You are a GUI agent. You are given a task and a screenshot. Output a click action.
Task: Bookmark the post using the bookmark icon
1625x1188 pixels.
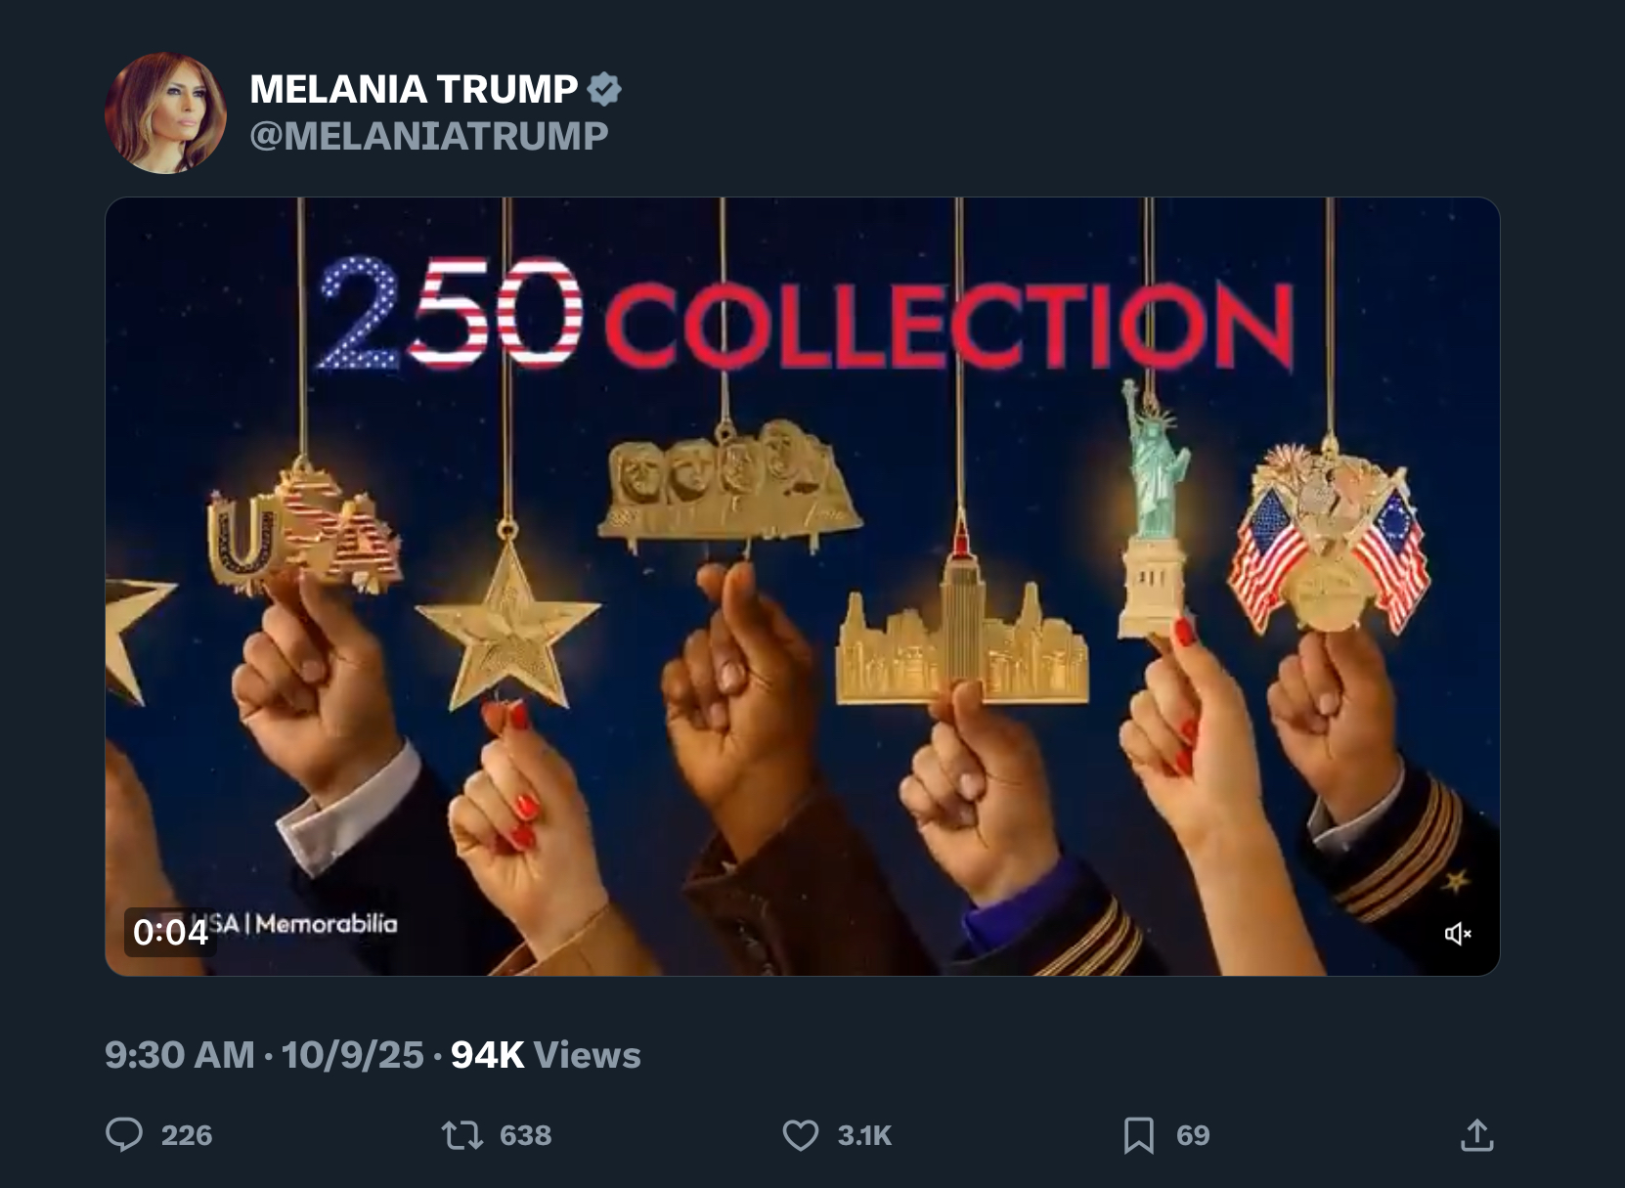1138,1134
